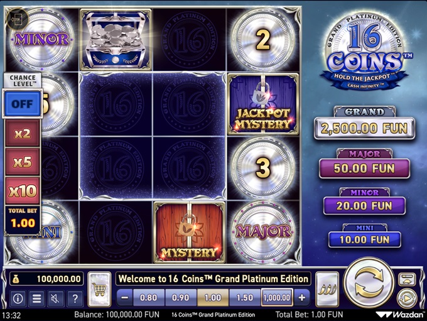This screenshot has height=321, width=427.
Task: Select the x5 chance level
Action: [23, 162]
